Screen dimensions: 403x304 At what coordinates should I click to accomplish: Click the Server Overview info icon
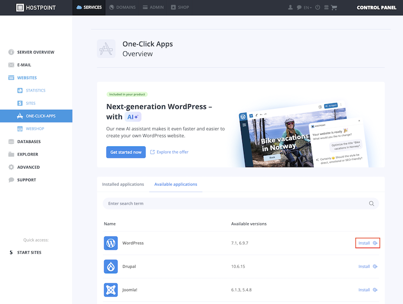[x=11, y=52]
